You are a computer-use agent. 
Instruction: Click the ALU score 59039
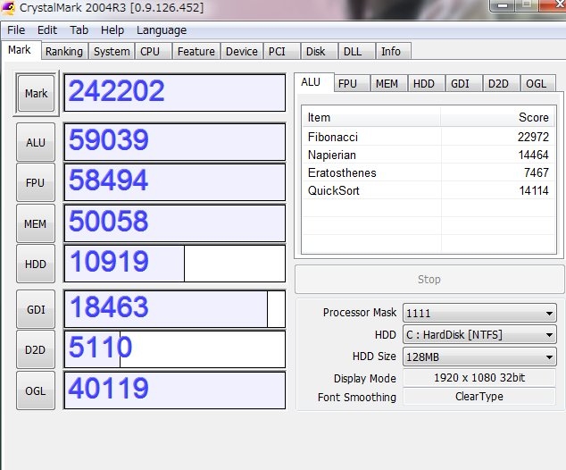(175, 142)
